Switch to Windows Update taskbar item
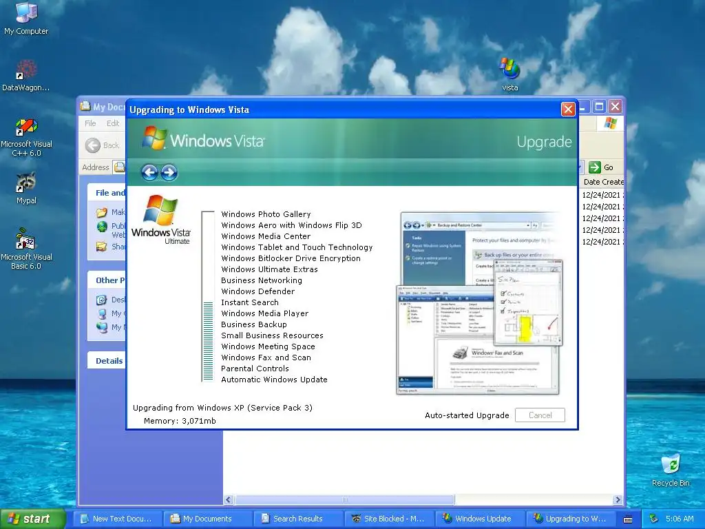Viewport: 705px width, 529px height. coord(478,519)
